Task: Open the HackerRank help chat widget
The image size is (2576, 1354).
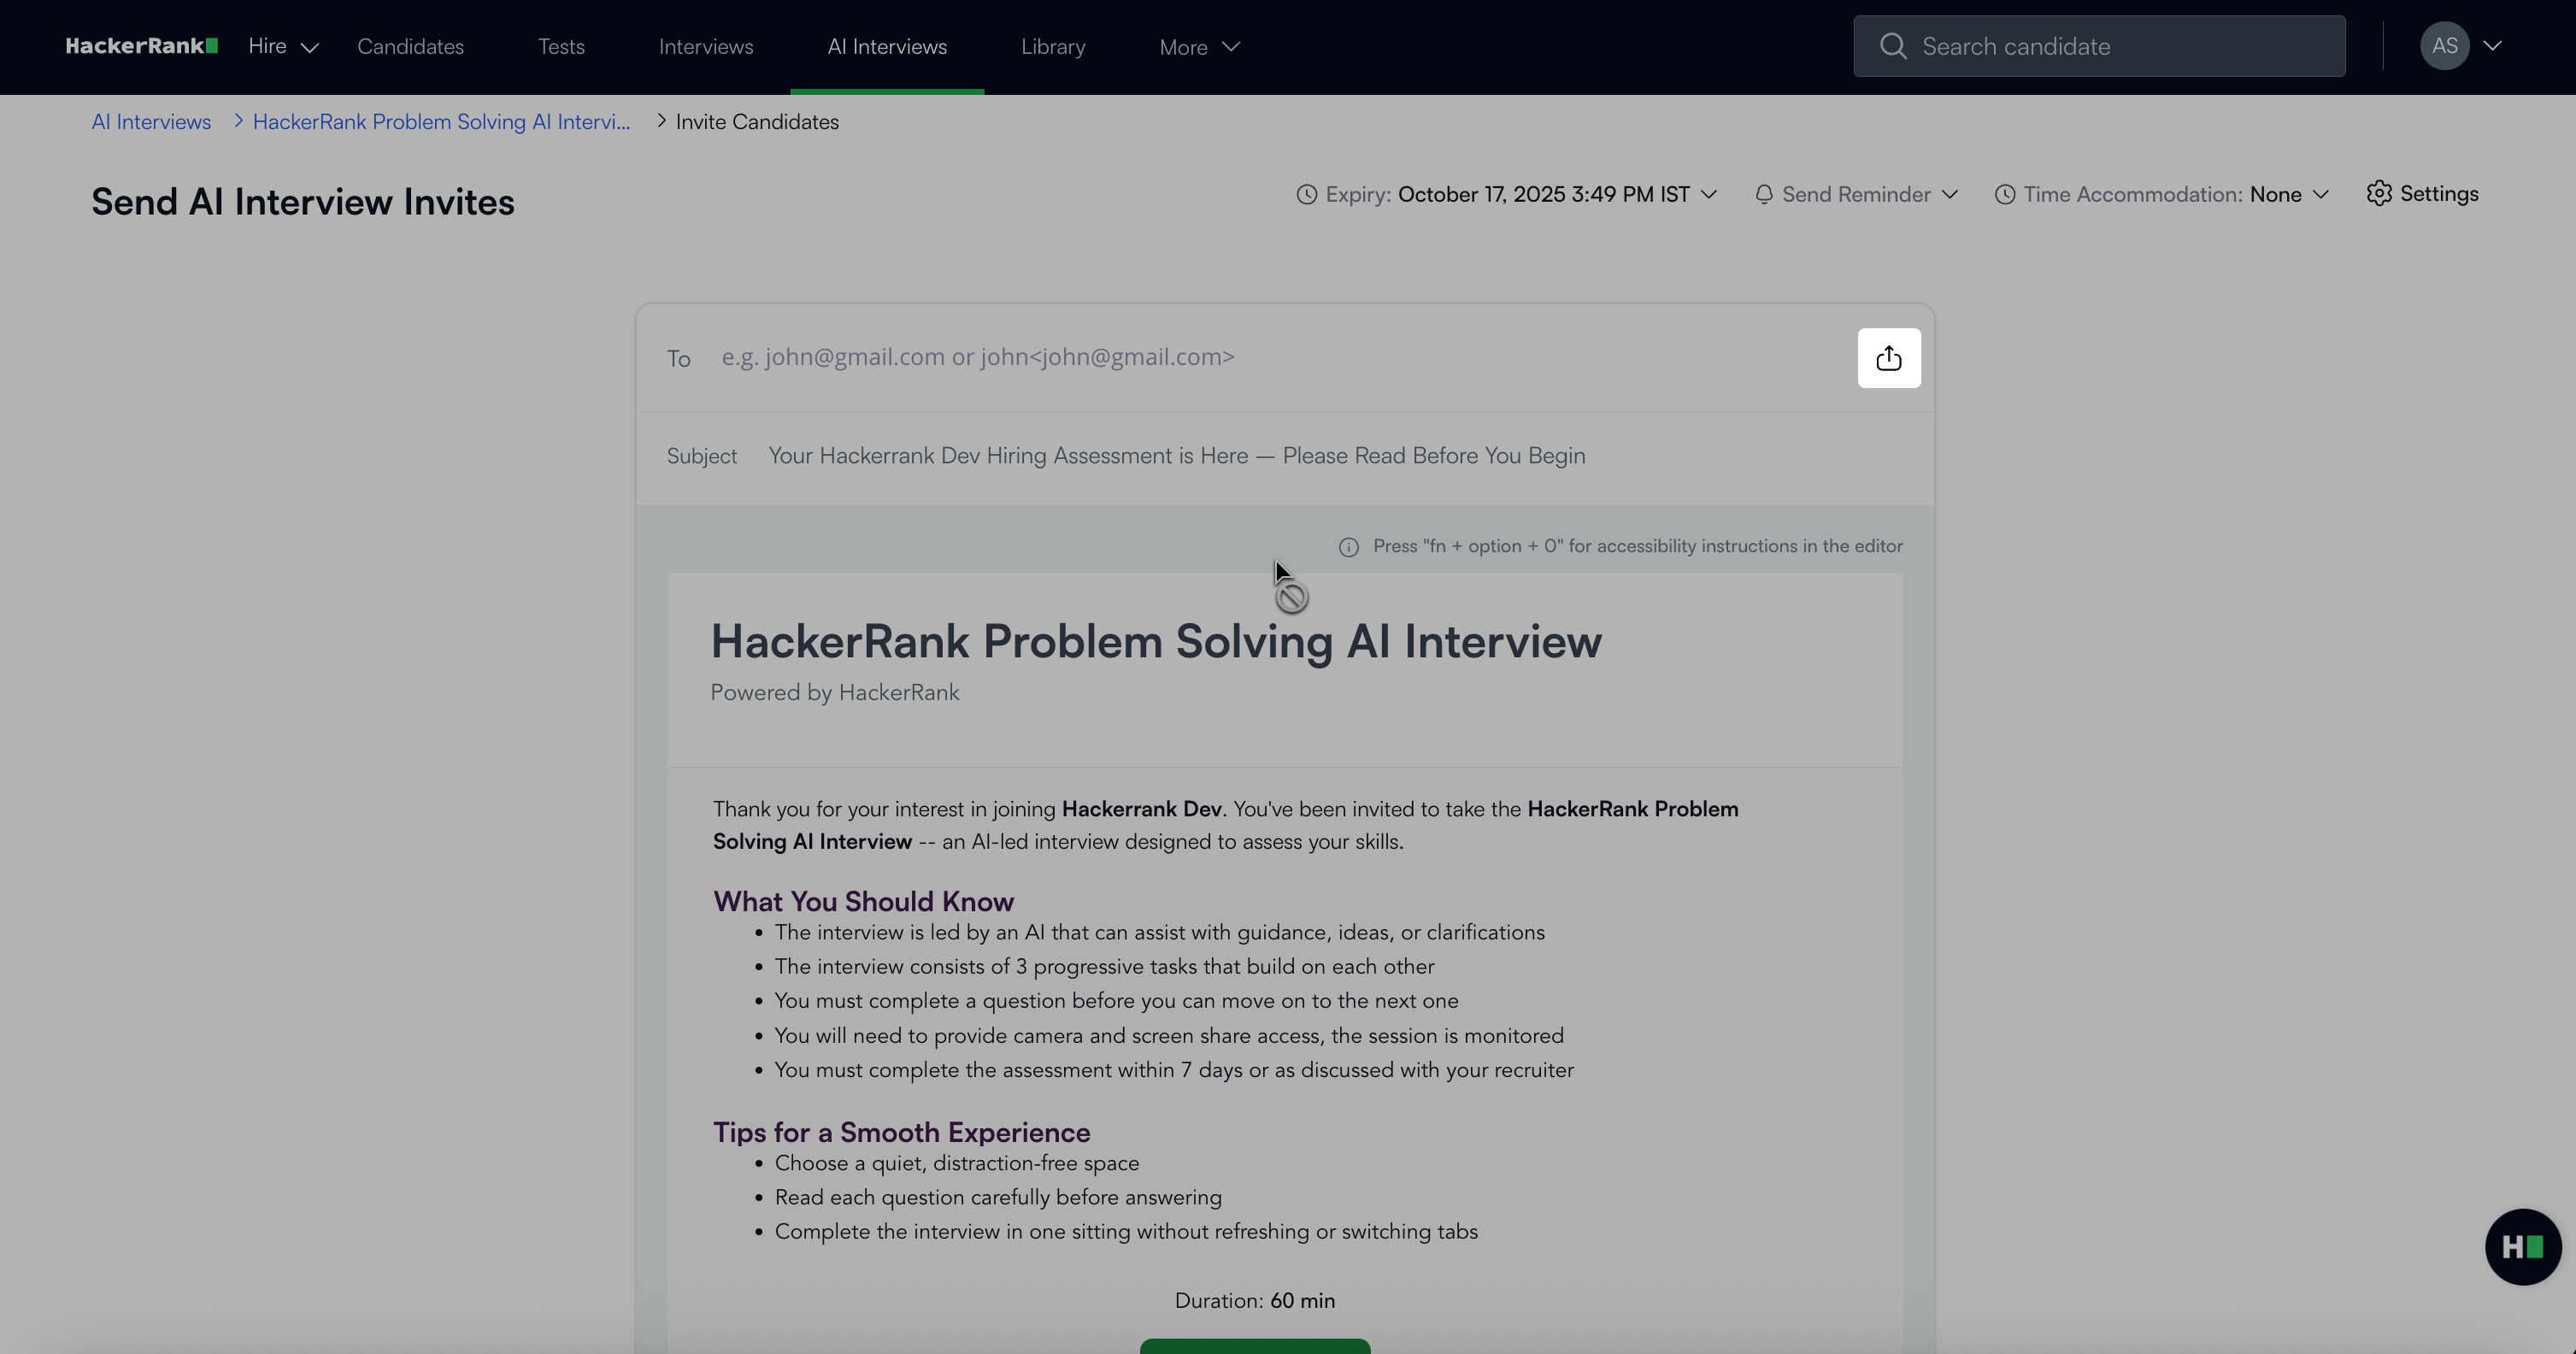Action: point(2522,1246)
